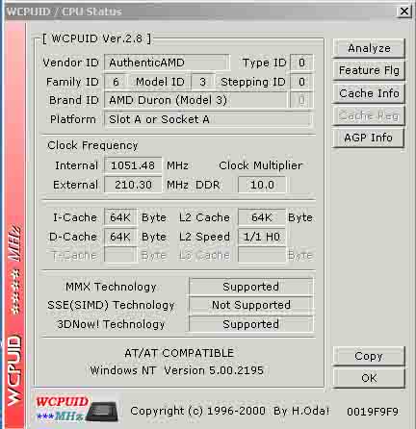Select External clock value 210.30
The width and height of the screenshot is (416, 429).
133,185
